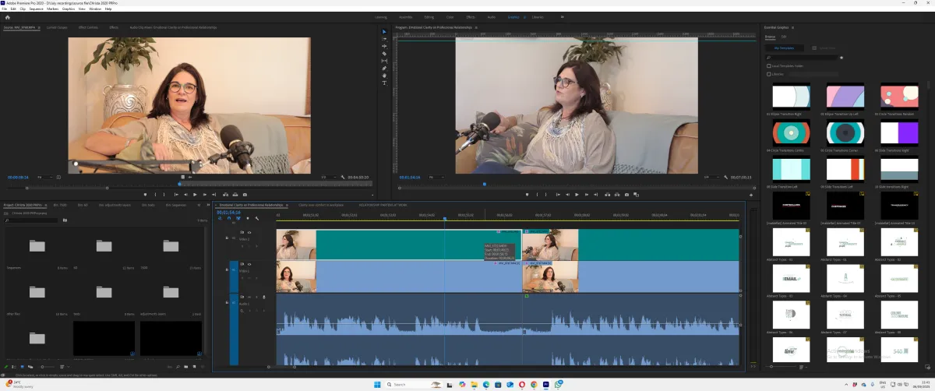Click the Program monitor scrub bar playhead
This screenshot has height=391, width=935.
click(484, 185)
